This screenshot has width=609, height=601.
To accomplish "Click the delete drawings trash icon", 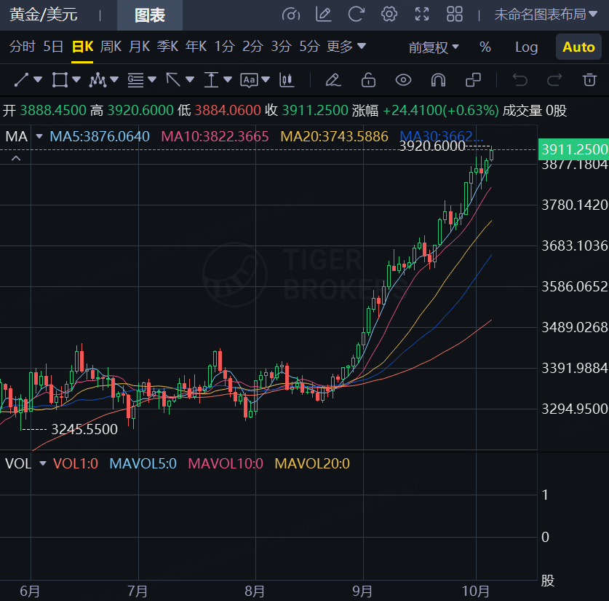I will tap(589, 79).
